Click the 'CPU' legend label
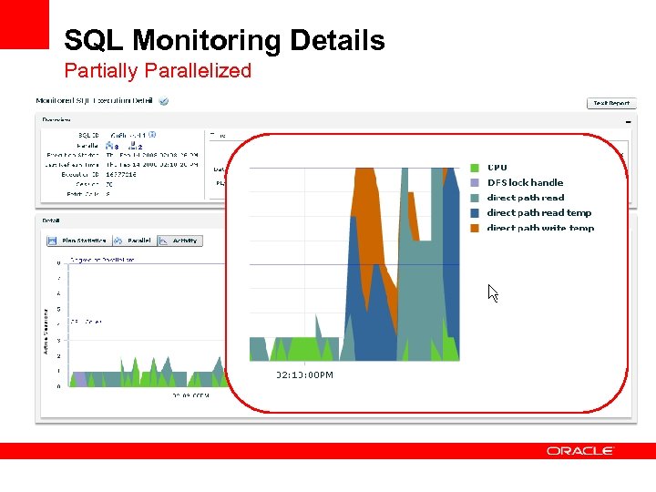The height and width of the screenshot is (492, 656). 497,168
